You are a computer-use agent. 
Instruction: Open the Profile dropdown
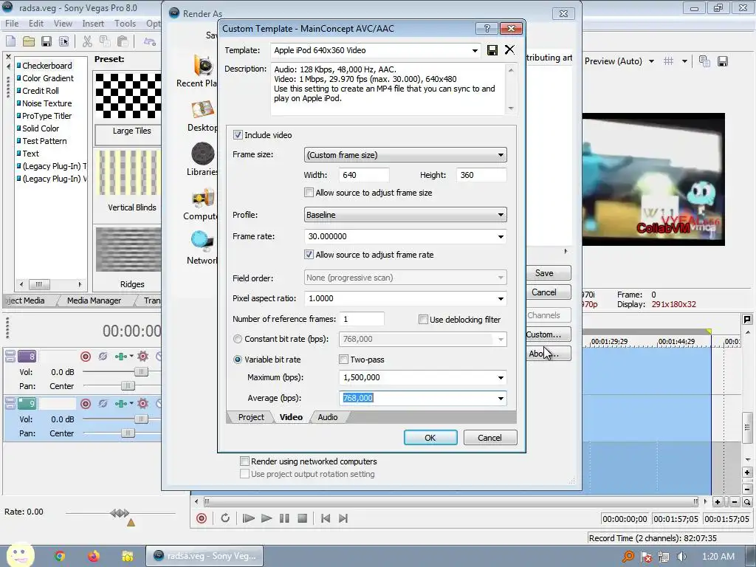501,215
